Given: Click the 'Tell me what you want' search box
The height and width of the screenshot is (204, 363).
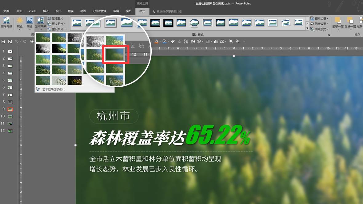Looking at the screenshot, I should pyautogui.click(x=167, y=11).
